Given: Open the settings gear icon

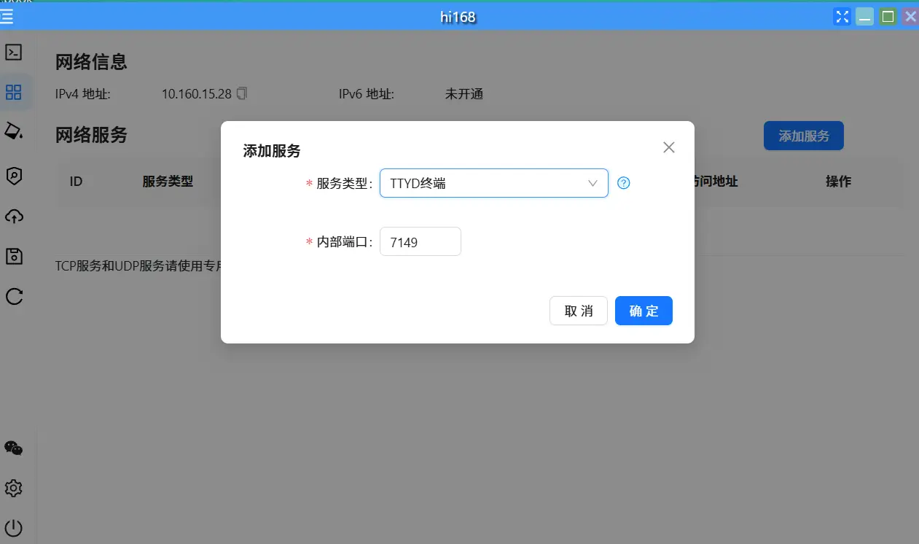Looking at the screenshot, I should point(14,488).
